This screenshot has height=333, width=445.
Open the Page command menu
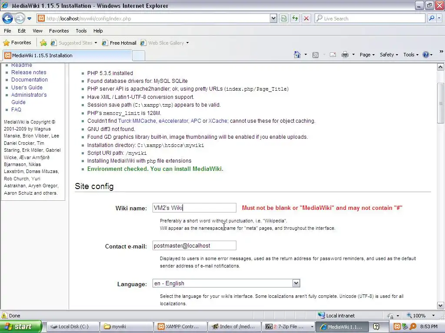(x=367, y=55)
